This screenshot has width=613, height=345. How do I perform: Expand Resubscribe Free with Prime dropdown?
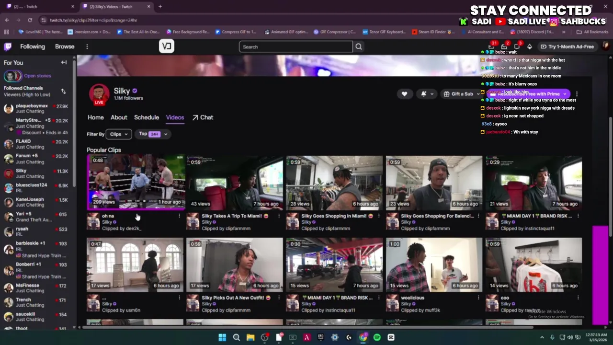(565, 94)
